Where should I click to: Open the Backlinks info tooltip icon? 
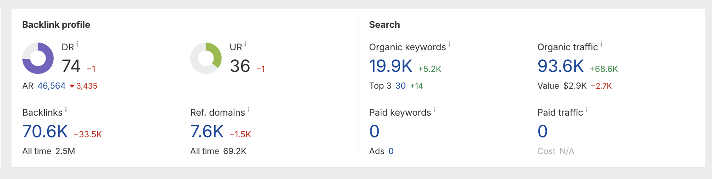pyautogui.click(x=66, y=110)
